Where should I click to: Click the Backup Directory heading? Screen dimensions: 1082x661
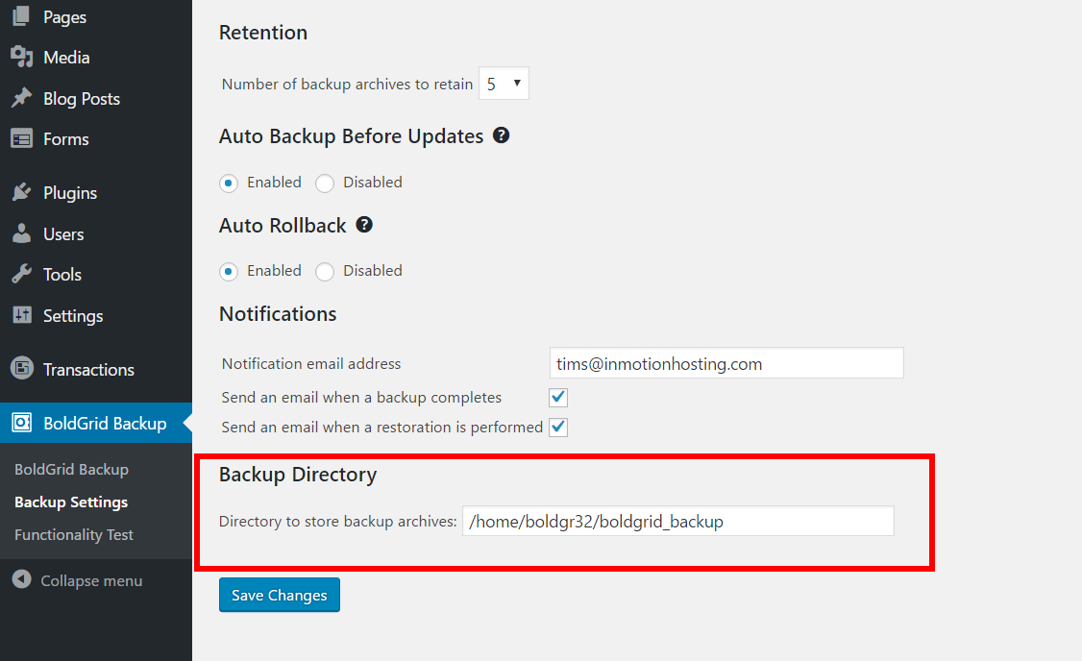[x=298, y=475]
